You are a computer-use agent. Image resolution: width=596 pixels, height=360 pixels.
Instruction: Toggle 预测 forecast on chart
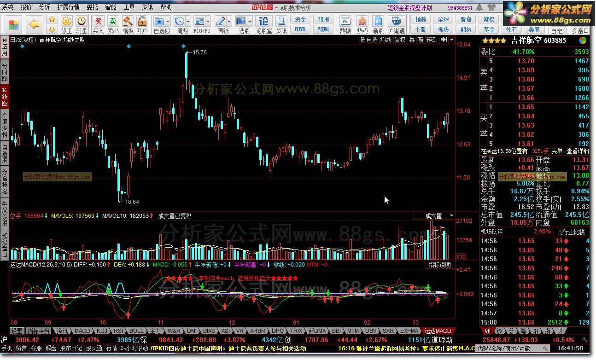[432, 40]
